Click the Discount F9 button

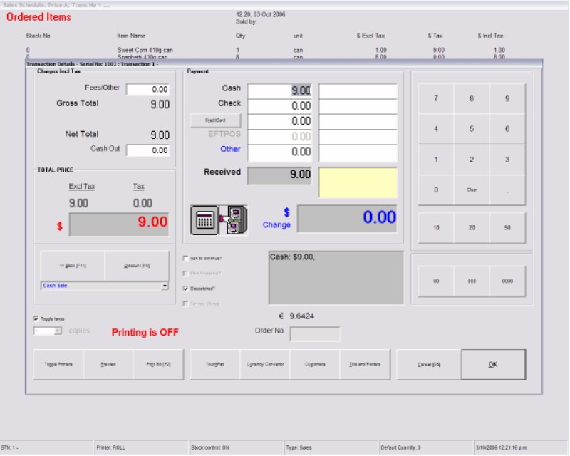(137, 266)
